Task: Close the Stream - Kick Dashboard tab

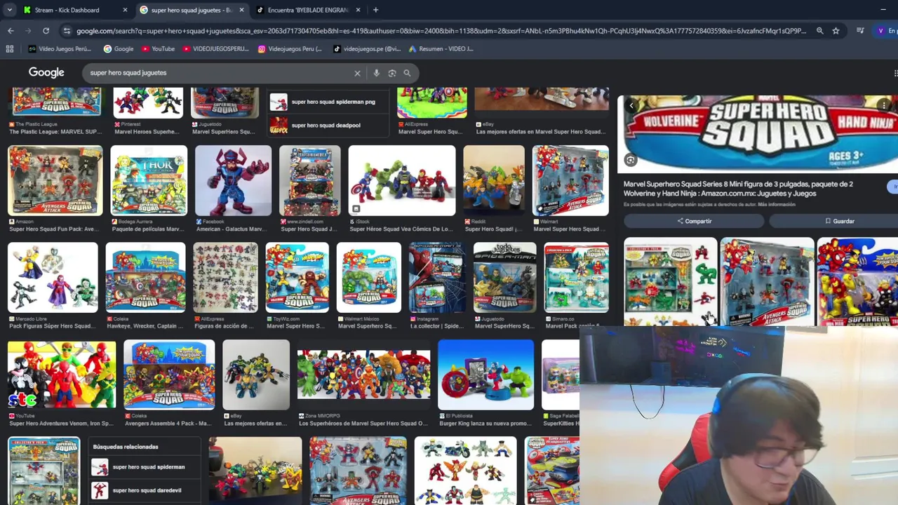Action: tap(125, 10)
